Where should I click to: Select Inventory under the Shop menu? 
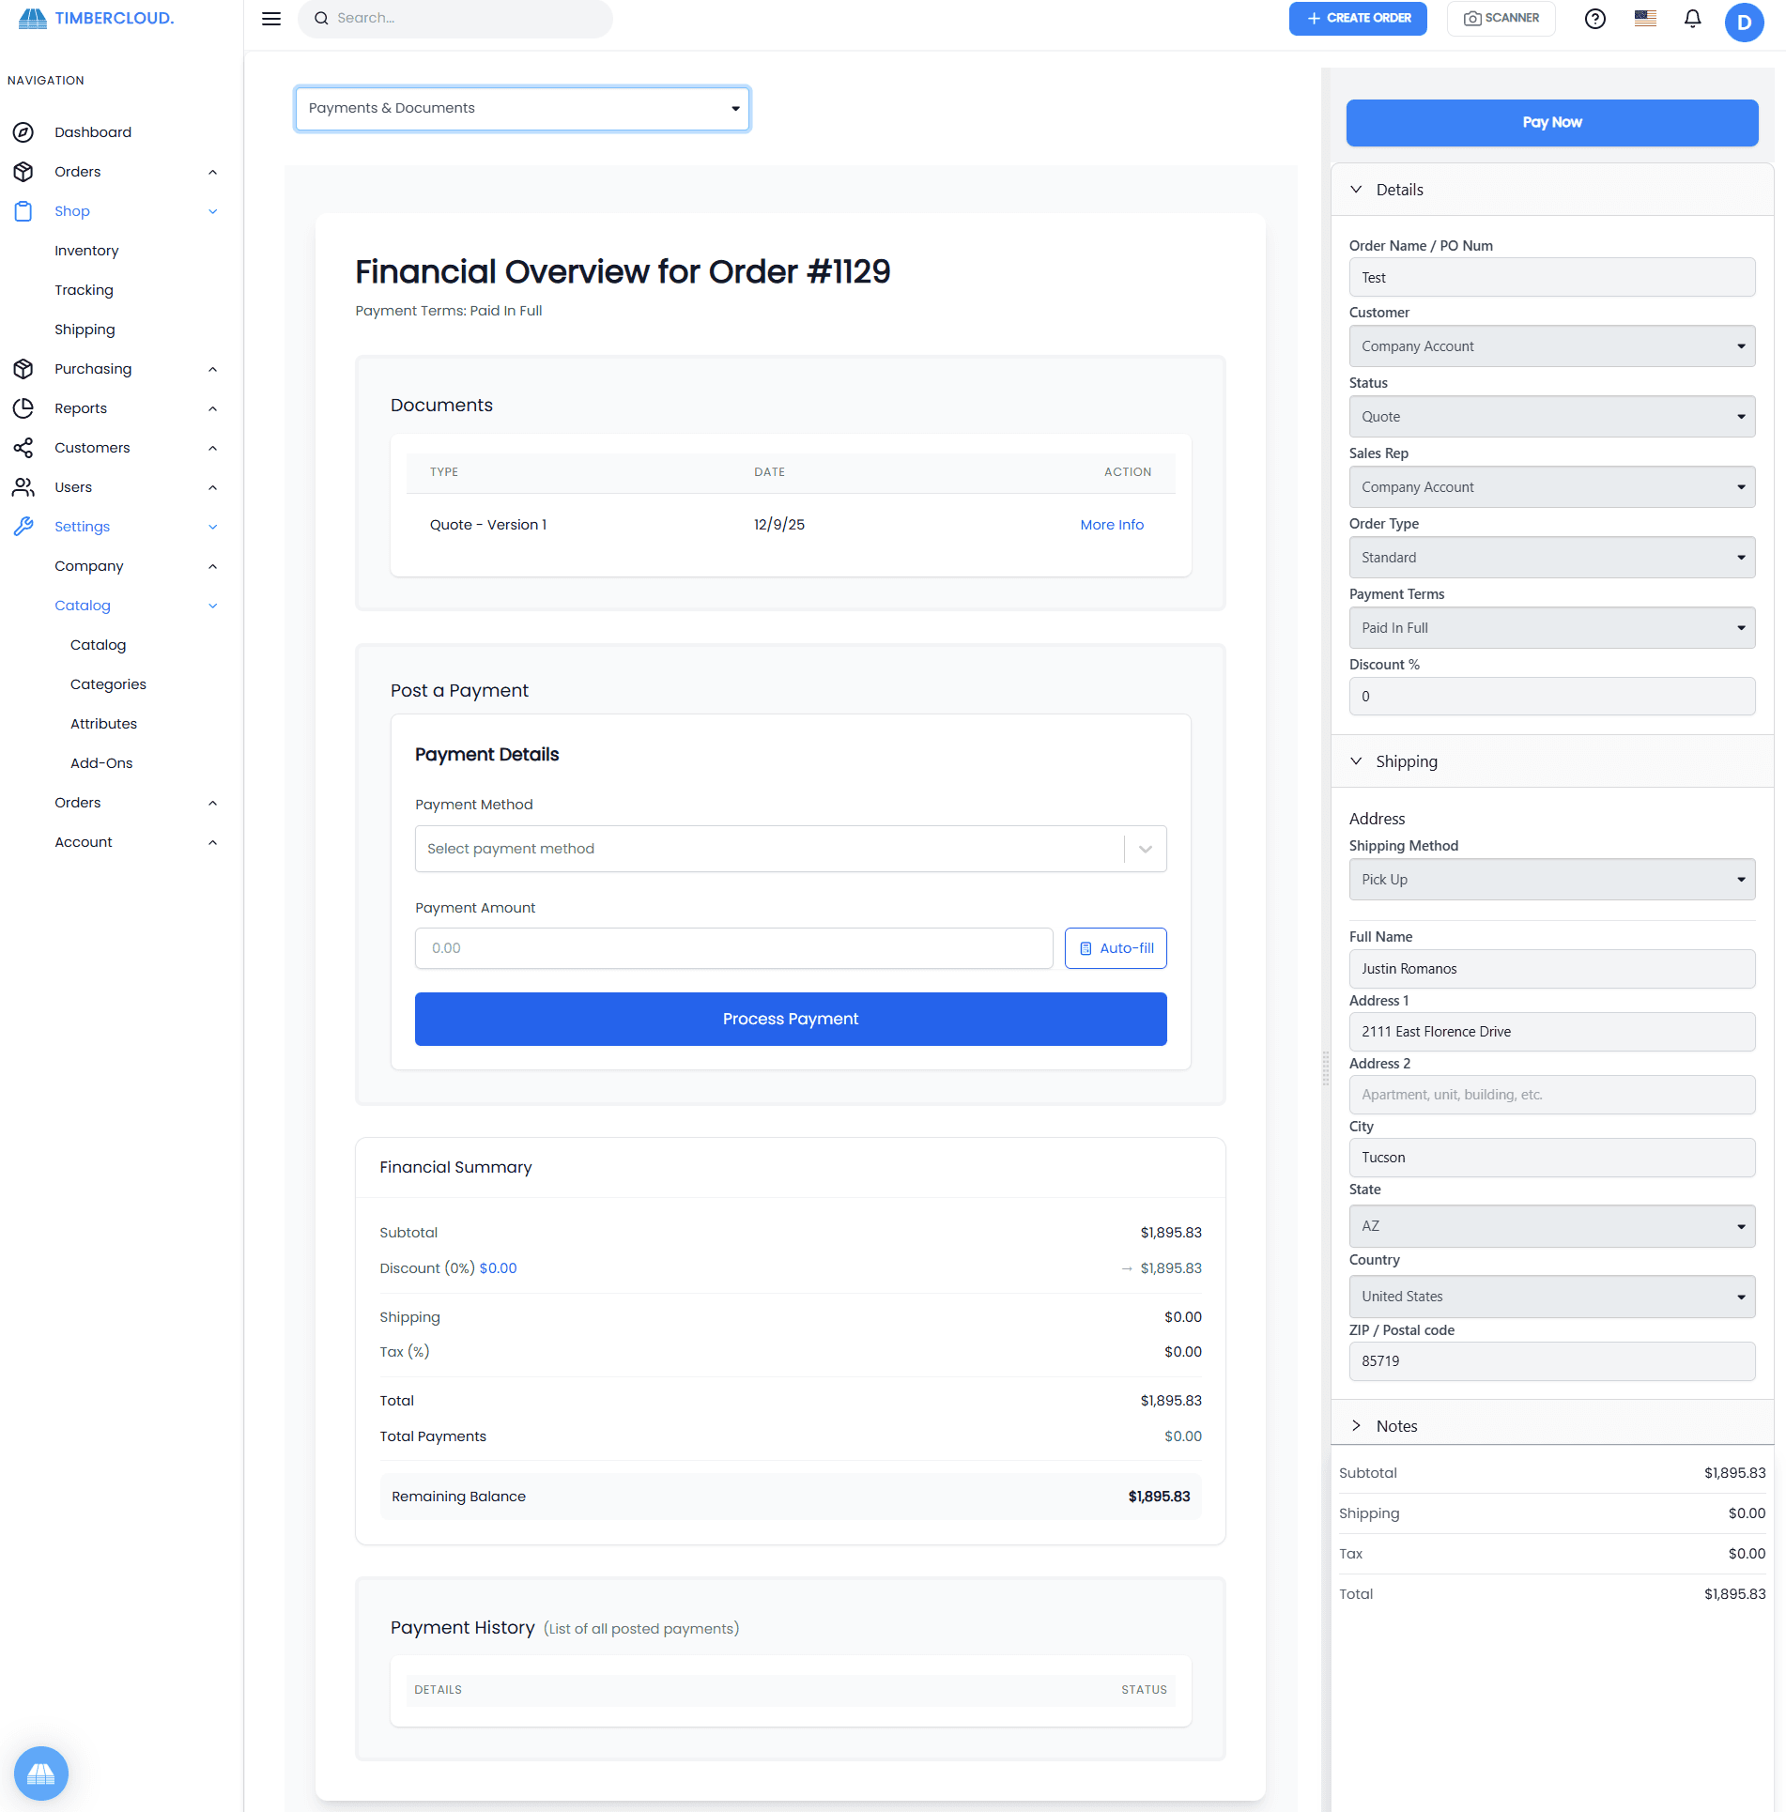click(86, 250)
